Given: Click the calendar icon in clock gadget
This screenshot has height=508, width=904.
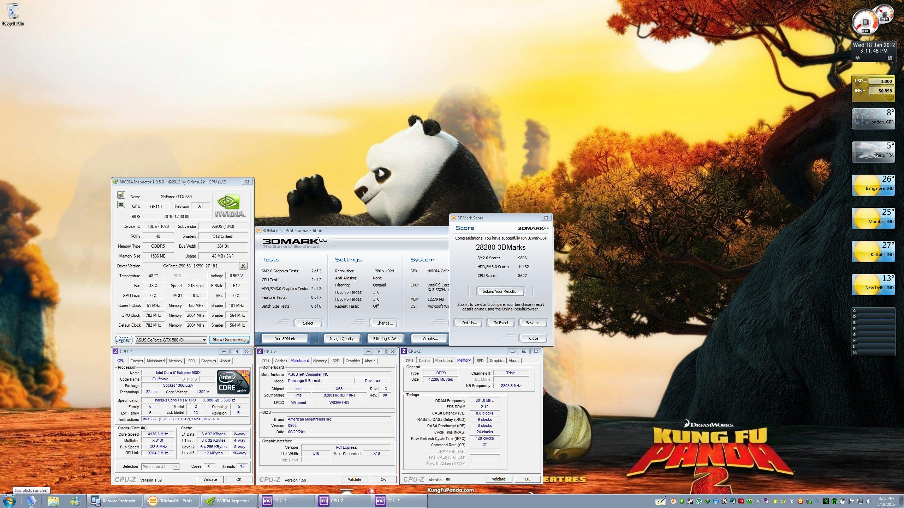Looking at the screenshot, I should 890,58.
